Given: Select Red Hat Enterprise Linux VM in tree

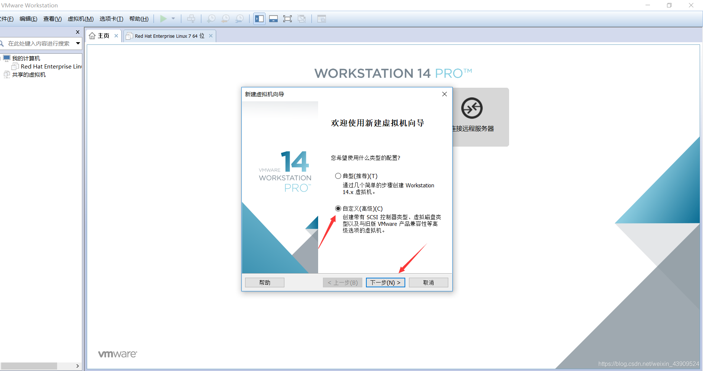Looking at the screenshot, I should click(51, 67).
